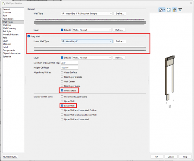Click the upper Wall Type cross-section preview
Screen dimensions: 194x161
coord(90,21)
